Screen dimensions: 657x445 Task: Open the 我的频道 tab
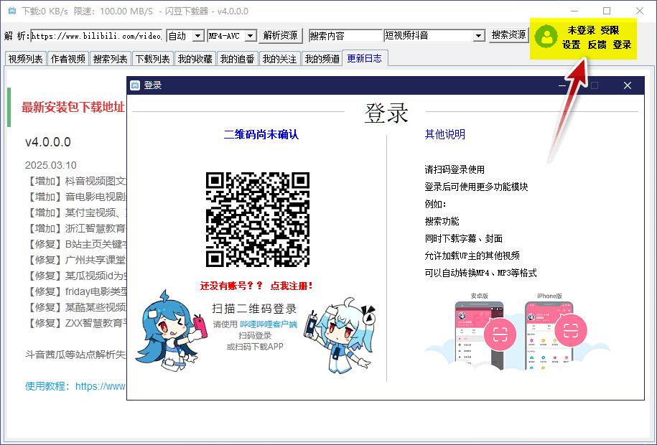pyautogui.click(x=322, y=59)
